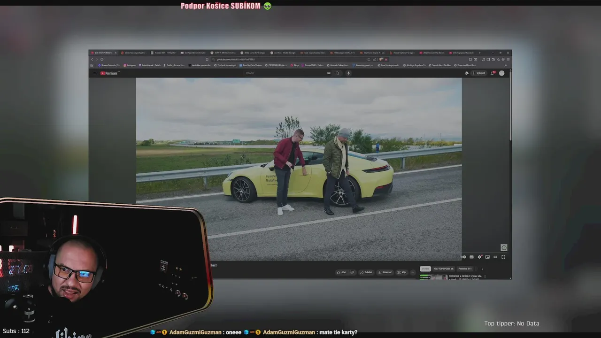
Task: Open the Sound Alerts bookmark
Action: click(x=441, y=65)
